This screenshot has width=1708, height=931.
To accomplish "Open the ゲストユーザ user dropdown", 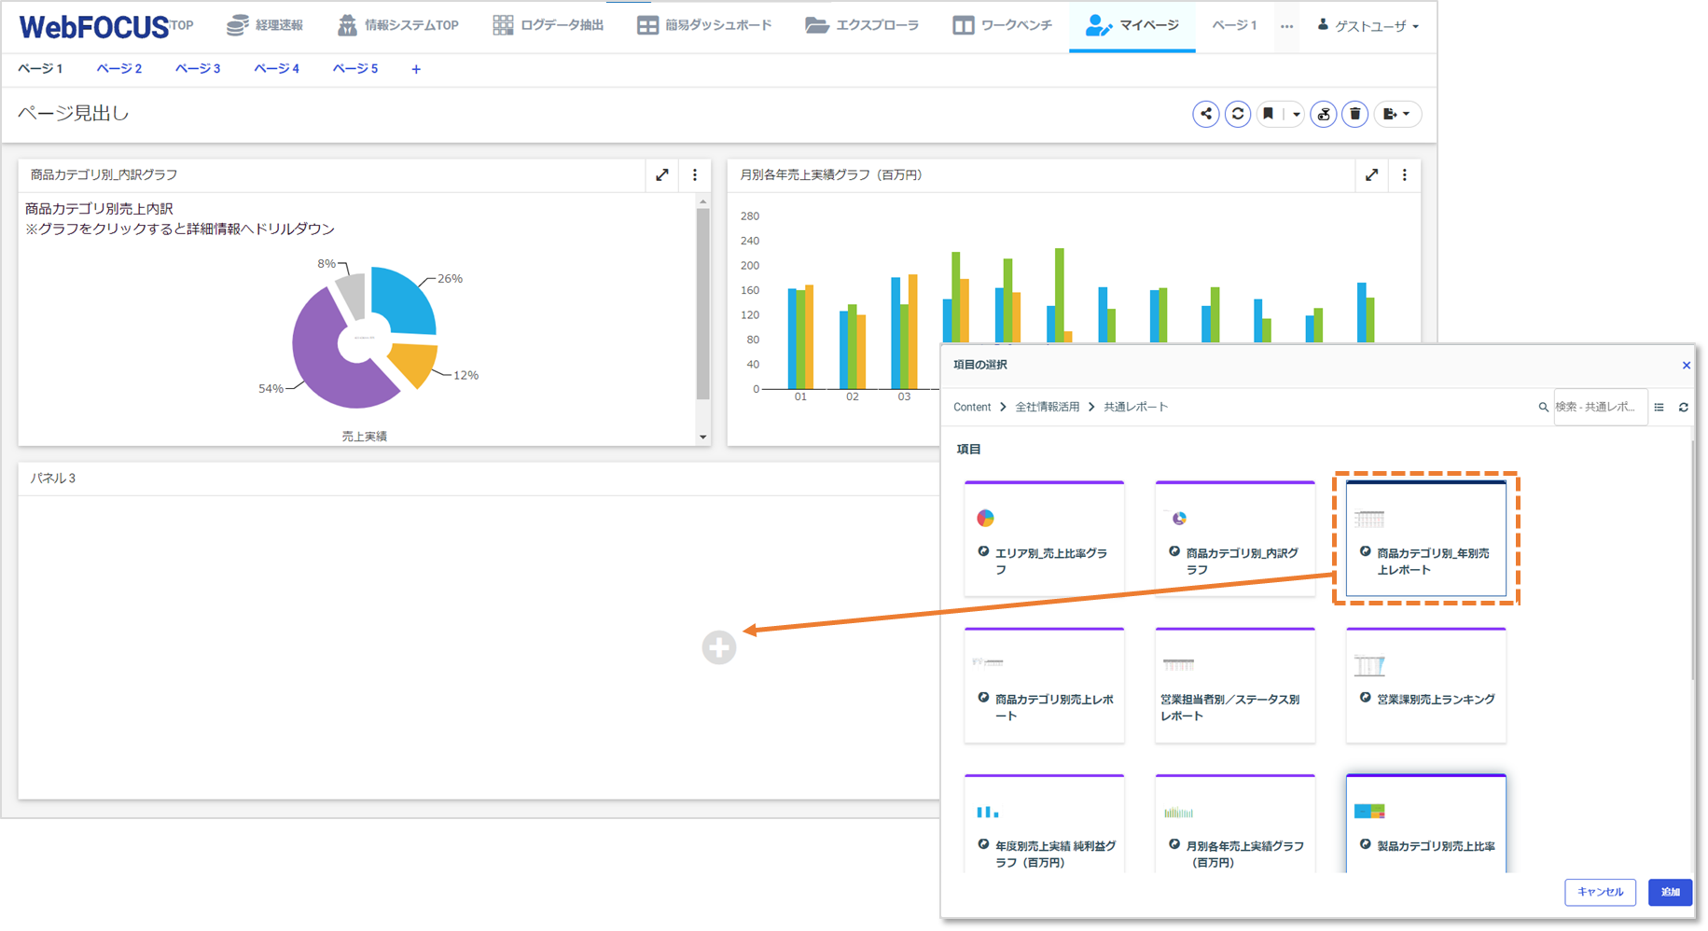I will coord(1366,25).
